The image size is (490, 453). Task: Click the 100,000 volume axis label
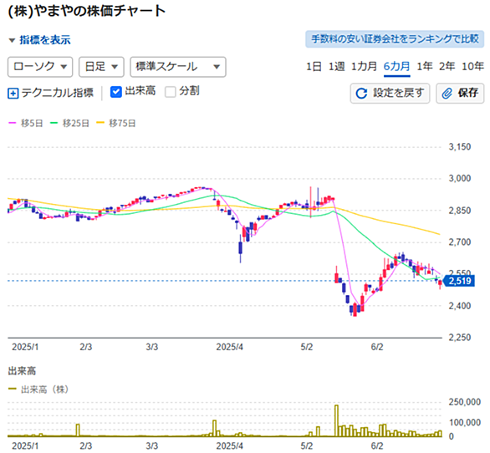(464, 423)
